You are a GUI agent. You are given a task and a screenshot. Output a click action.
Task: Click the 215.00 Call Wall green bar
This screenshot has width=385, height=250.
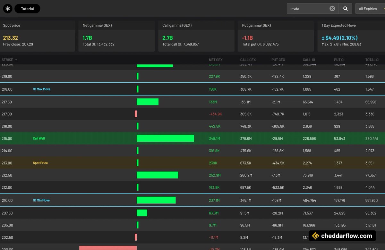(165, 138)
